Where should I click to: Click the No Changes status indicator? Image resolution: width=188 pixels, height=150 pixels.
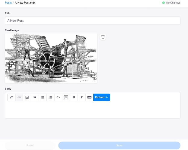171,3
